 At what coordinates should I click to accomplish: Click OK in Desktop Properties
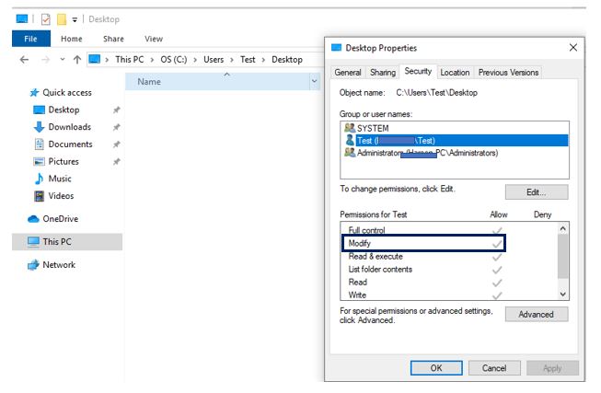click(x=436, y=368)
